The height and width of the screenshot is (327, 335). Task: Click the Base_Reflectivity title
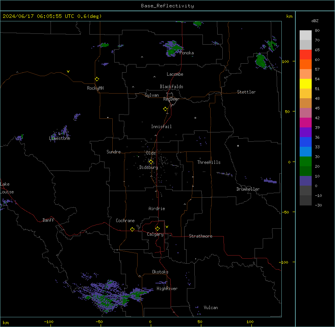167,6
